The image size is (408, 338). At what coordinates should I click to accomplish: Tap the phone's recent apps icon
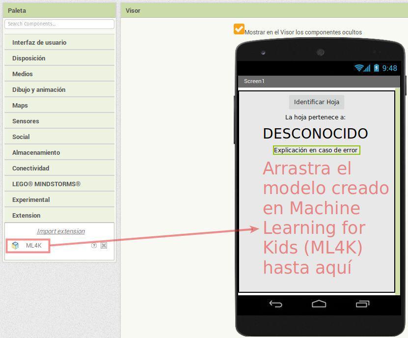pyautogui.click(x=362, y=304)
